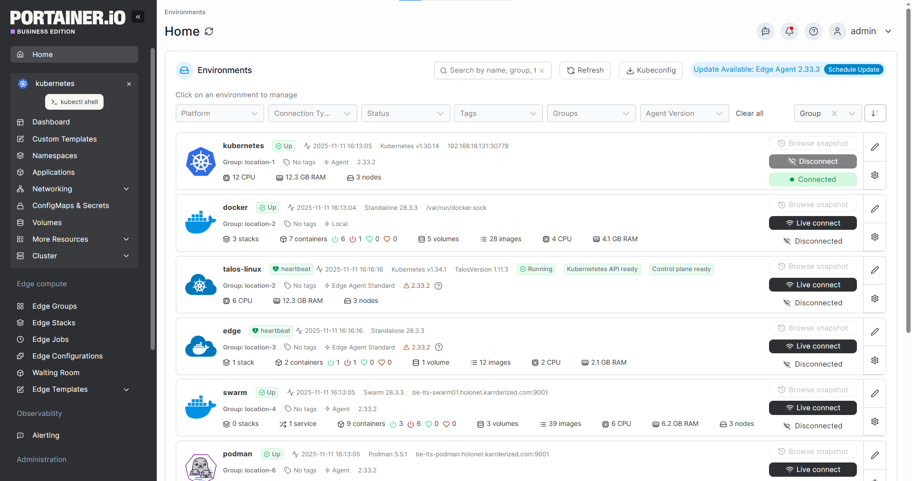Click the swarm whale environment icon
This screenshot has width=912, height=481.
201,407
